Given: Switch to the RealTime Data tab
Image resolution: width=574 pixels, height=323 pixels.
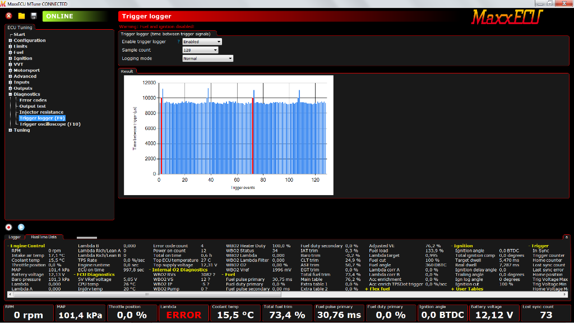Looking at the screenshot, I should (44, 237).
